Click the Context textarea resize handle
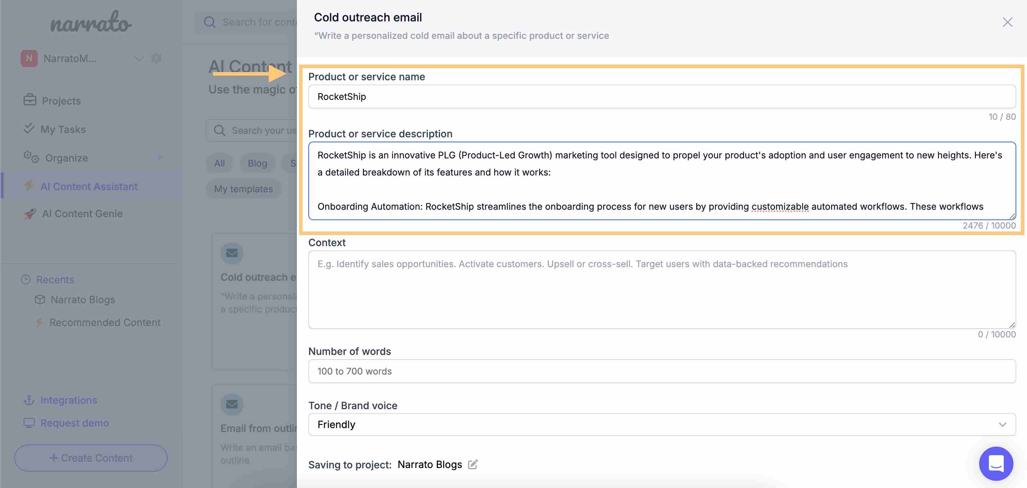Screen dimensions: 1027x488 (x=1012, y=325)
